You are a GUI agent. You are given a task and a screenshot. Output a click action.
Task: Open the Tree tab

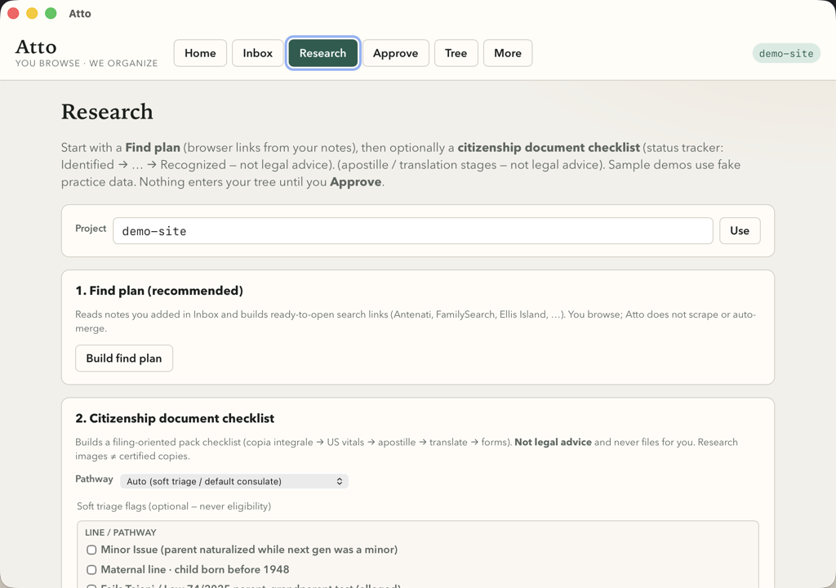coord(456,53)
